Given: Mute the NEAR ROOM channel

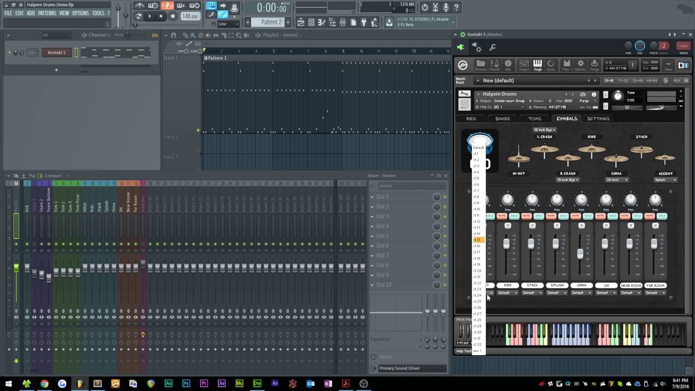Looking at the screenshot, I should pos(625,216).
